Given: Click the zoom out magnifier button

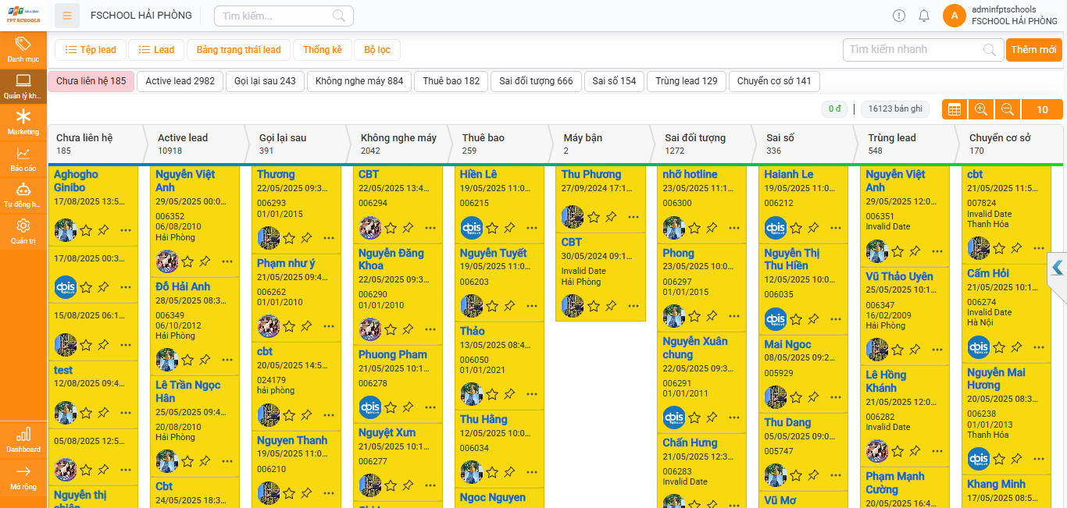Looking at the screenshot, I should 1008,110.
